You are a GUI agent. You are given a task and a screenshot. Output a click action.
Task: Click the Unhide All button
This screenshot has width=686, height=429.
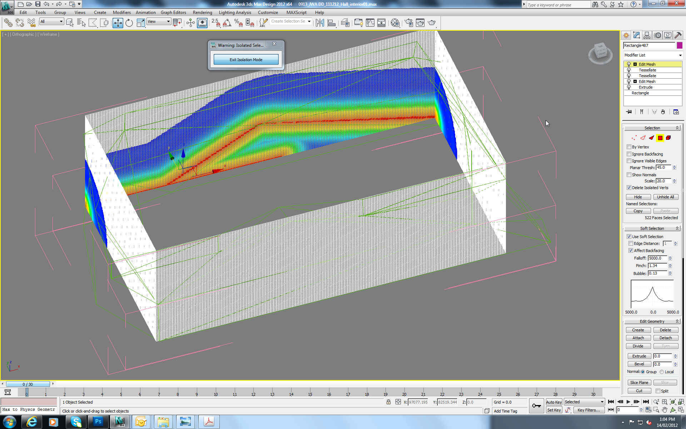pyautogui.click(x=666, y=197)
